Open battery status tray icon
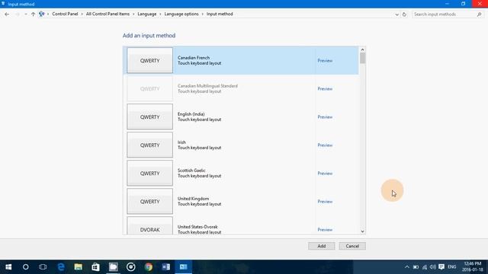 point(416,267)
